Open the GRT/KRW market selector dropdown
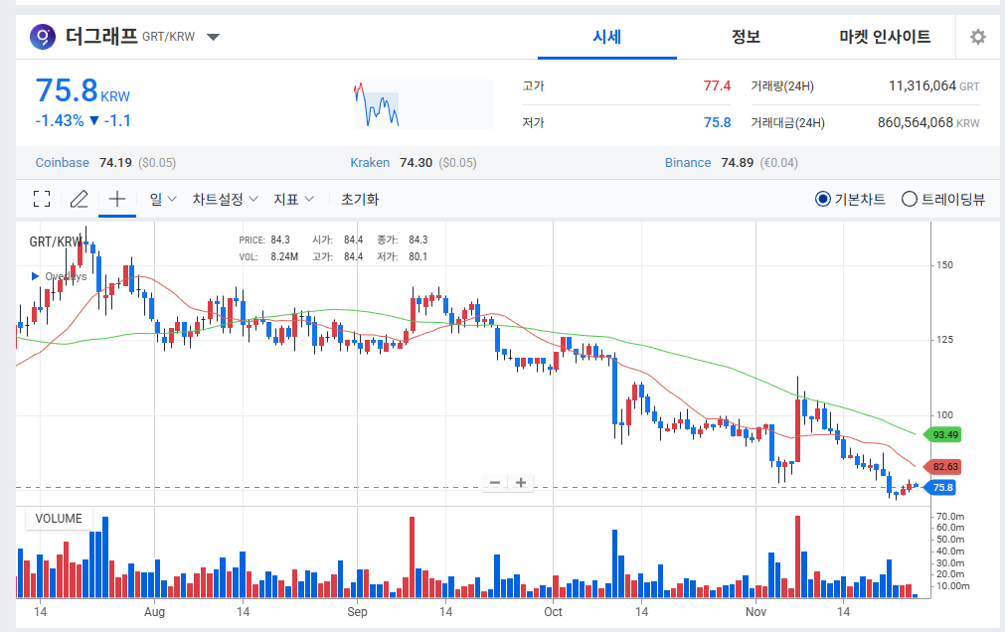Viewport: 1005px width, 632px height. [x=213, y=38]
